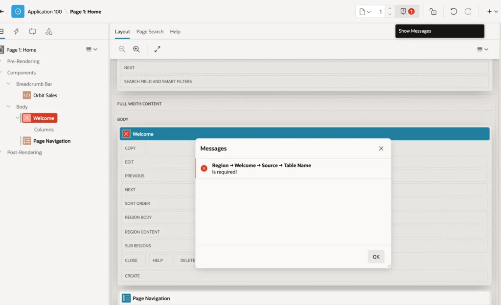Select the Breadcrumb Bar tree label
Image resolution: width=501 pixels, height=305 pixels.
34,84
